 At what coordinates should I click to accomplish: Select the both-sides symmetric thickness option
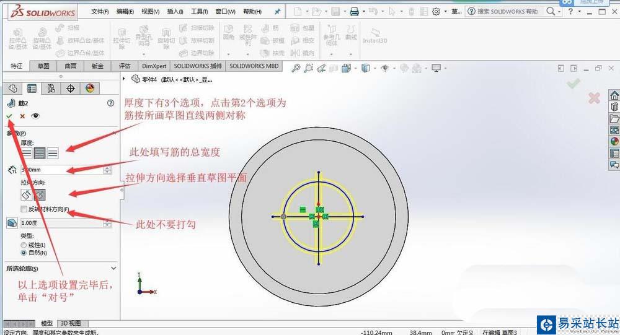40,152
